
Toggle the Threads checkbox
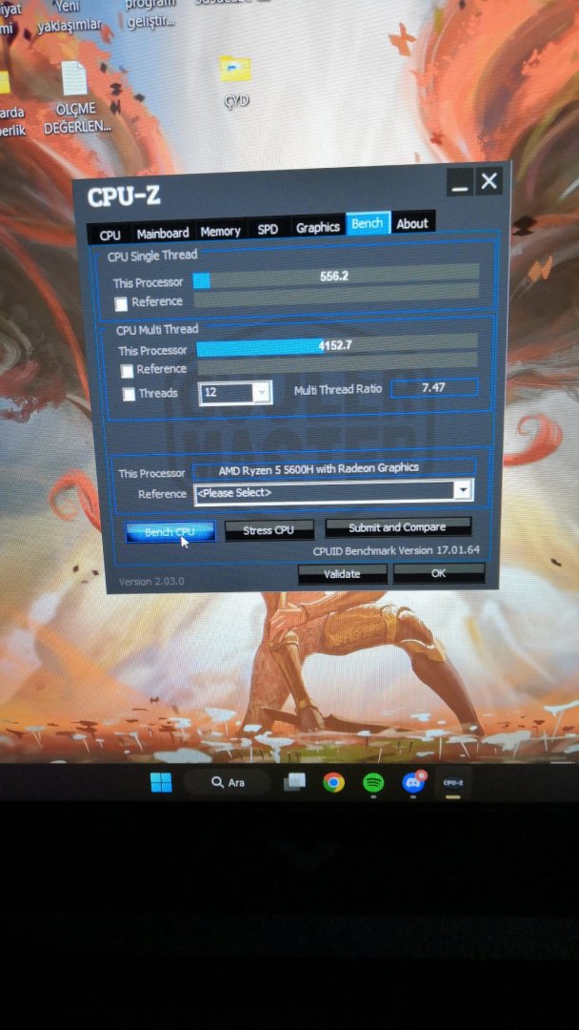pos(129,394)
